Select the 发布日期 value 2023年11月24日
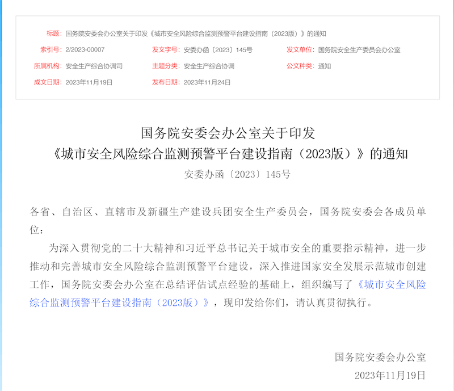The height and width of the screenshot is (391, 454). pyautogui.click(x=207, y=82)
